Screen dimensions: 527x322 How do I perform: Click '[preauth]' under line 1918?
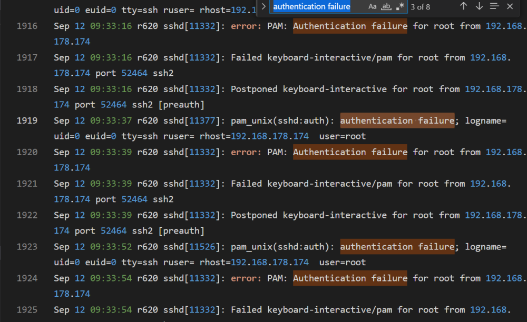181,105
